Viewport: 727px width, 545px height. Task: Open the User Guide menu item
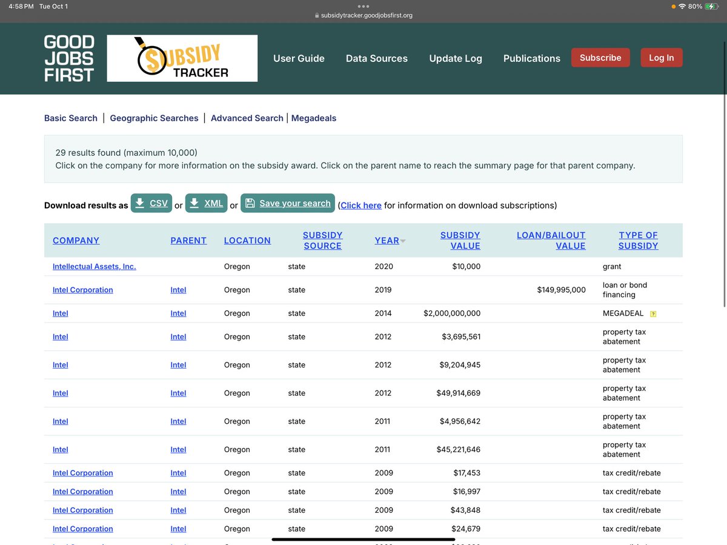(x=299, y=58)
